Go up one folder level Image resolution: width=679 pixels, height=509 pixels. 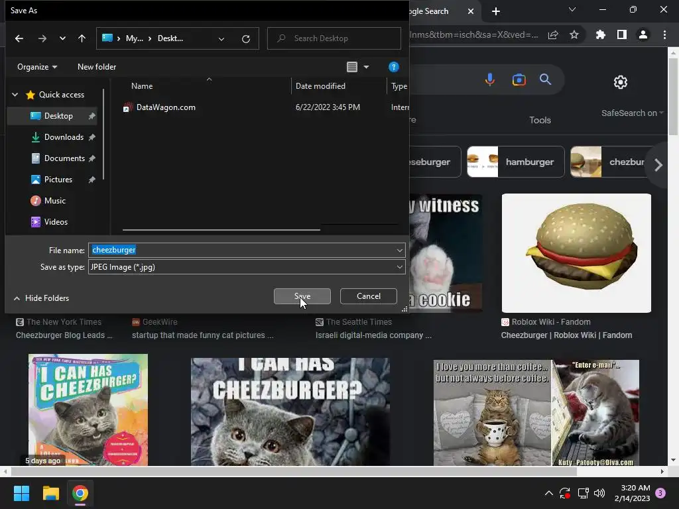[x=82, y=38]
